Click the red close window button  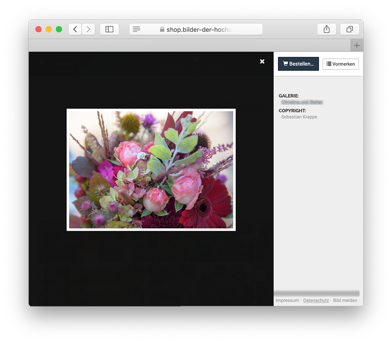(38, 30)
